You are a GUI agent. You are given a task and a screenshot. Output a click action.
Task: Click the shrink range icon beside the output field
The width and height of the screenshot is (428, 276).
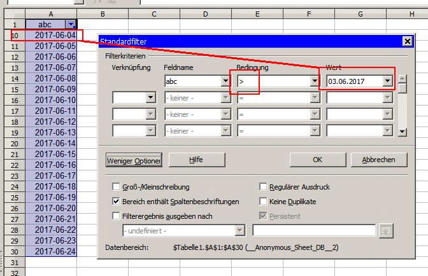pyautogui.click(x=385, y=230)
